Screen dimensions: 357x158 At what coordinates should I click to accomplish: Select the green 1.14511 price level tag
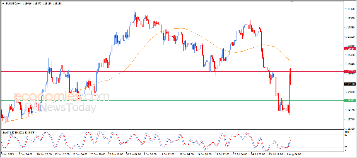coord(350,100)
